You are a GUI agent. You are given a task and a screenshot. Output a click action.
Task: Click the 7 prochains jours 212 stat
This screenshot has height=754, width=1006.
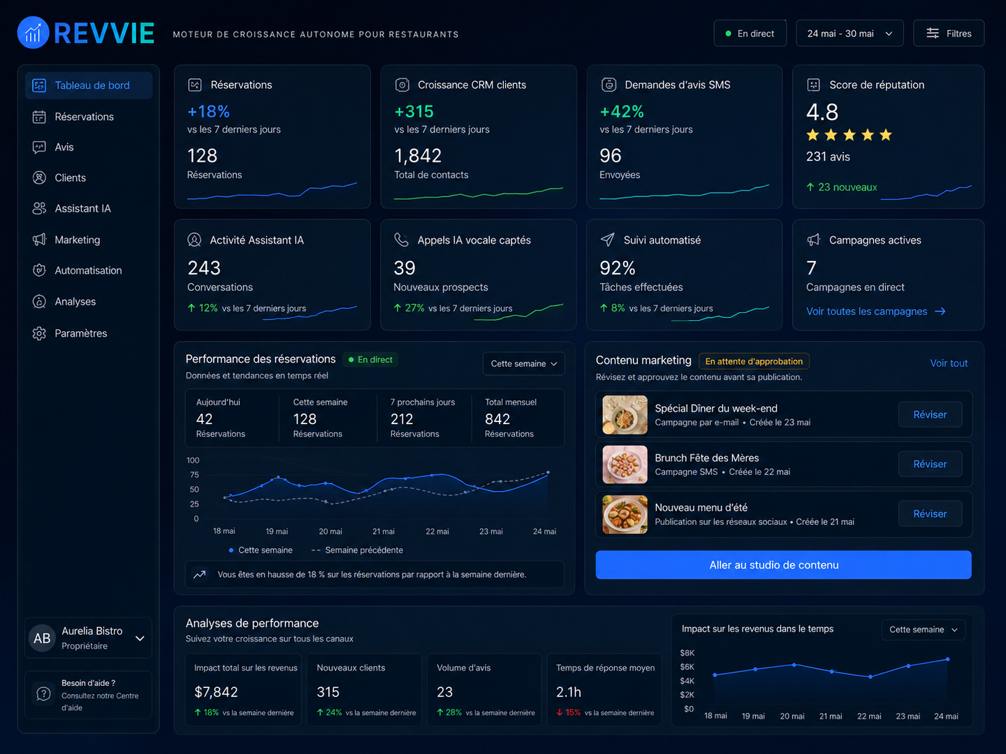422,418
